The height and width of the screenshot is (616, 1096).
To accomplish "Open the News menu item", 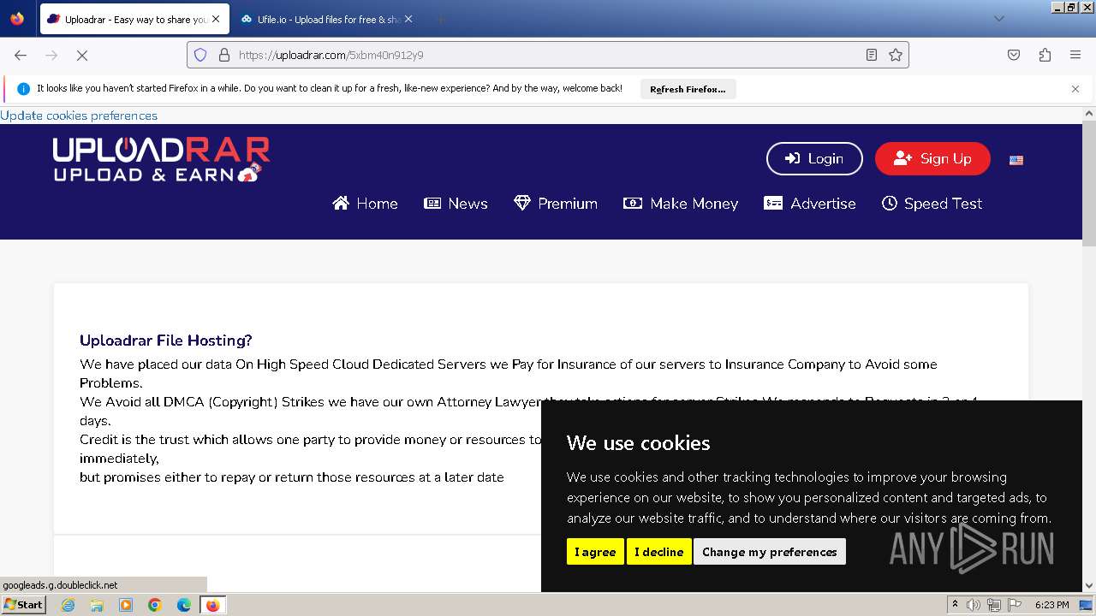I will [x=456, y=204].
